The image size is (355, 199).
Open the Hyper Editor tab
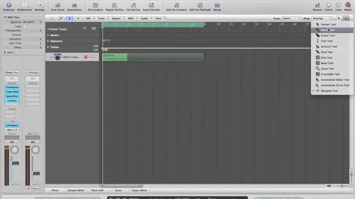coord(139,190)
